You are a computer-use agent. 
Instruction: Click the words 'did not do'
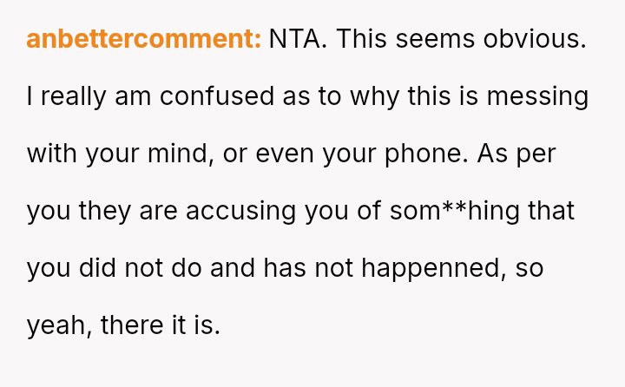point(141,268)
